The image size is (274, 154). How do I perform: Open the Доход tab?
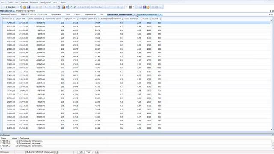pyautogui.click(x=68, y=14)
